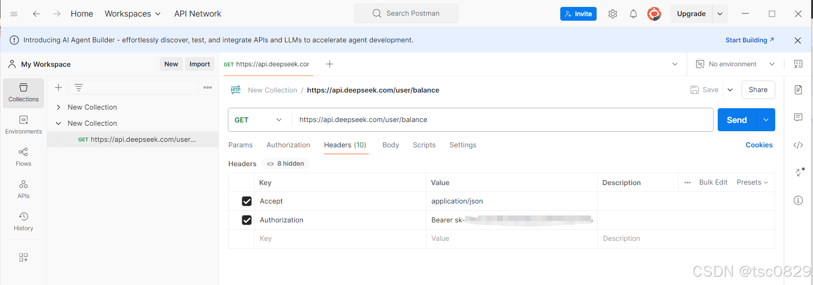Click the request URL input field

coord(502,120)
